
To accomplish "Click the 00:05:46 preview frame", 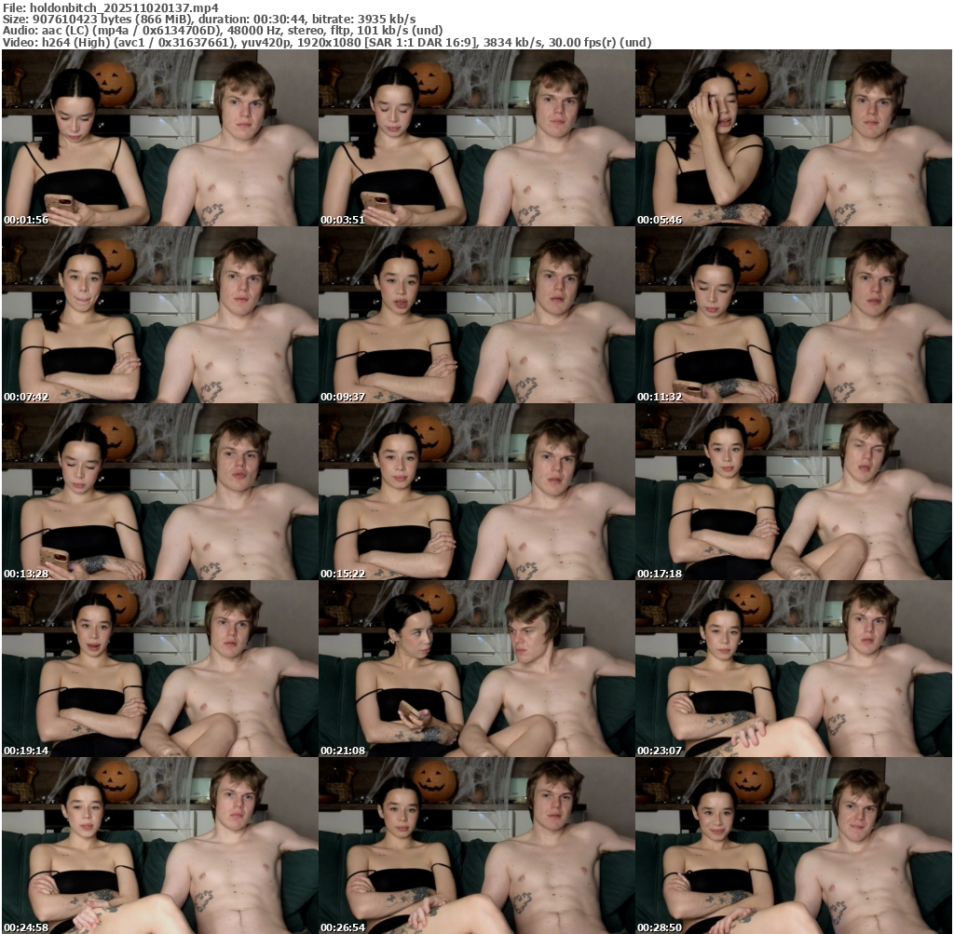I will [794, 139].
